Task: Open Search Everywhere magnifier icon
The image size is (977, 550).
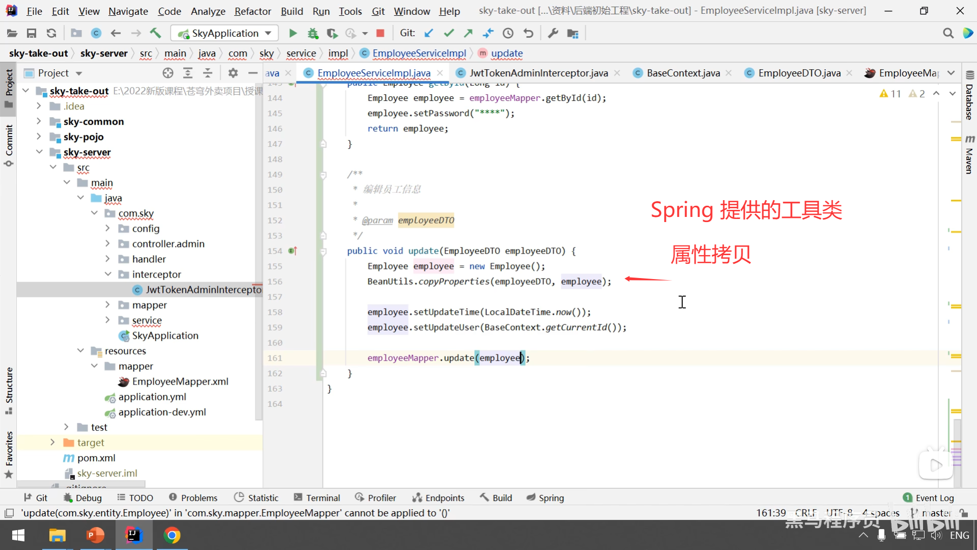Action: [x=947, y=33]
